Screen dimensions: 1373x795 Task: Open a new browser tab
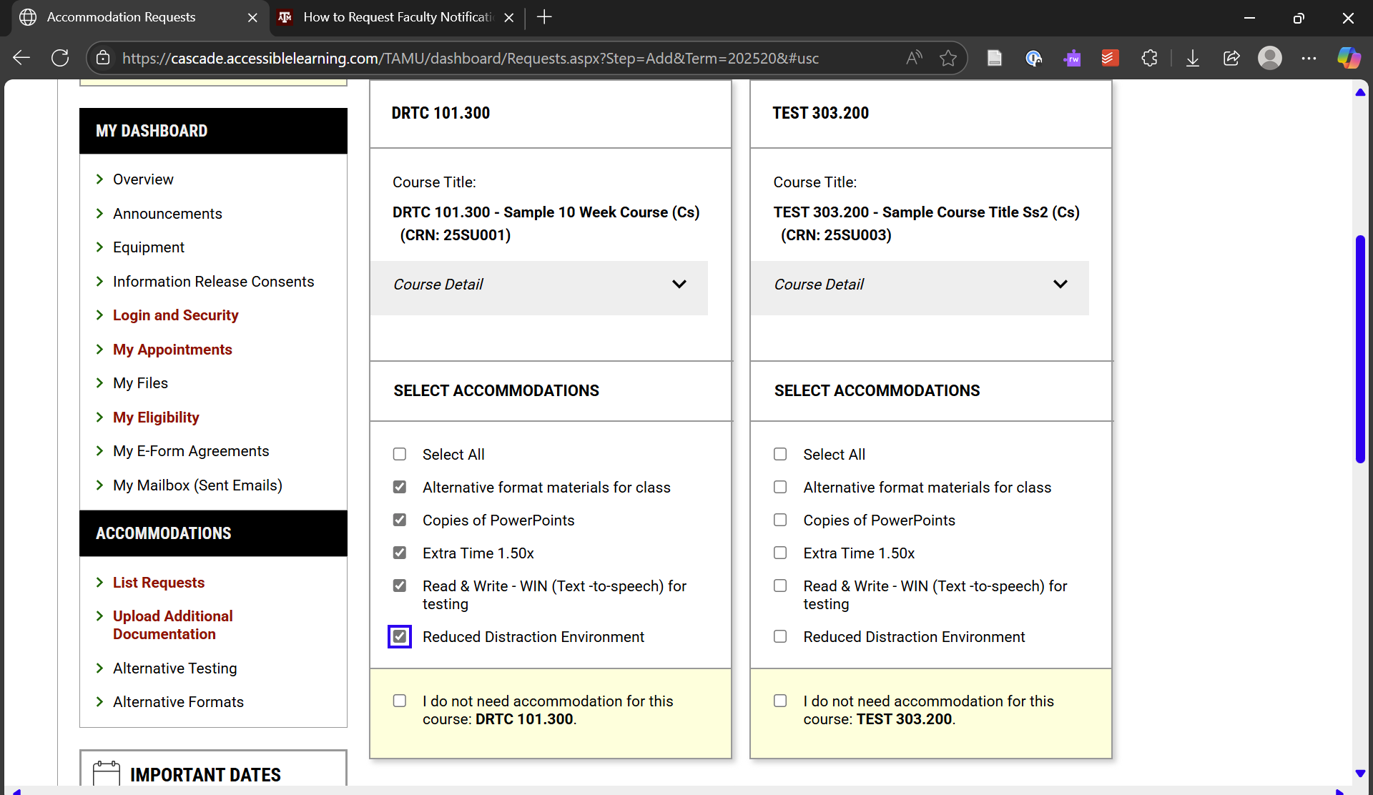(x=544, y=17)
